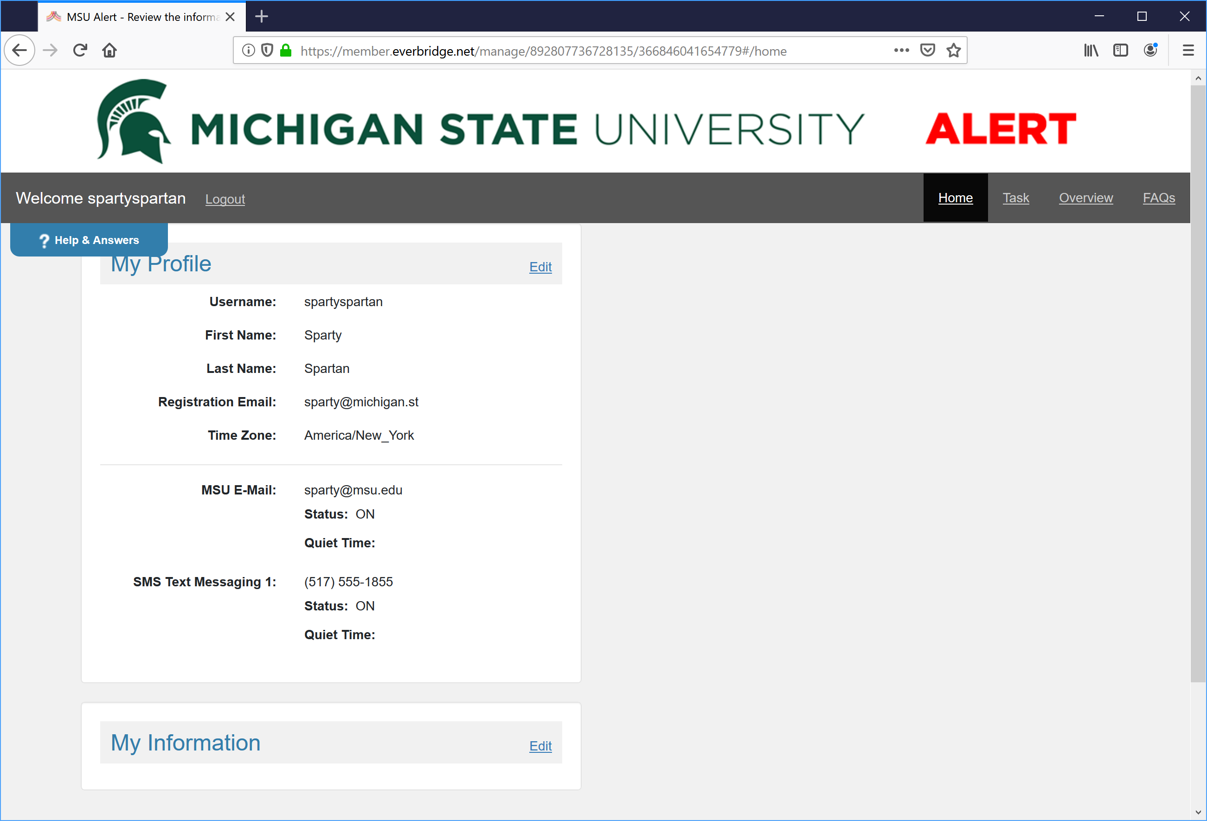
Task: Click the green padlock security icon
Action: tap(286, 51)
